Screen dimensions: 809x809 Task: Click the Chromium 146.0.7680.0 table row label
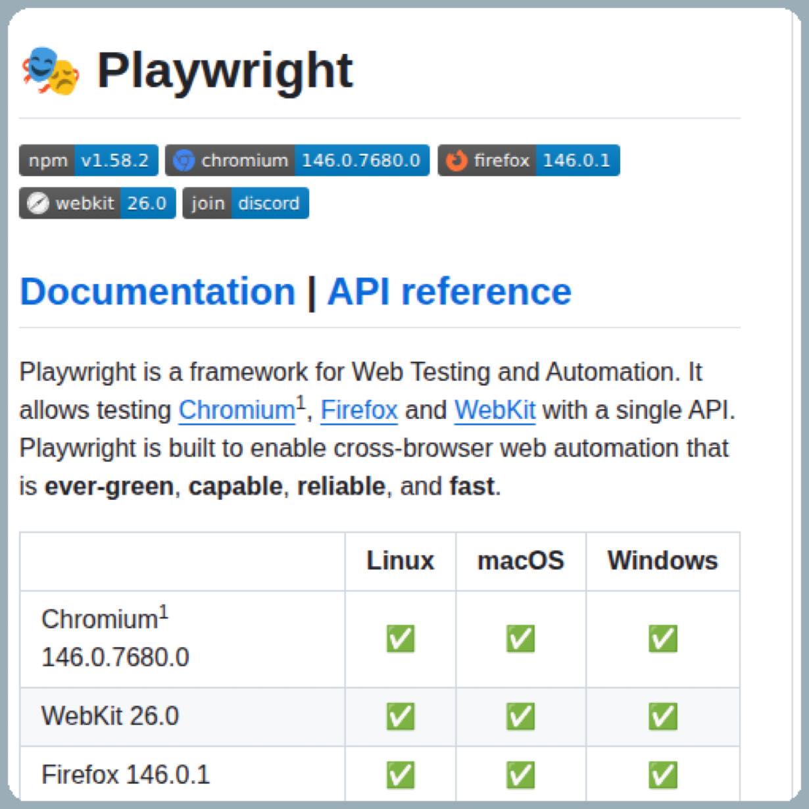point(115,638)
